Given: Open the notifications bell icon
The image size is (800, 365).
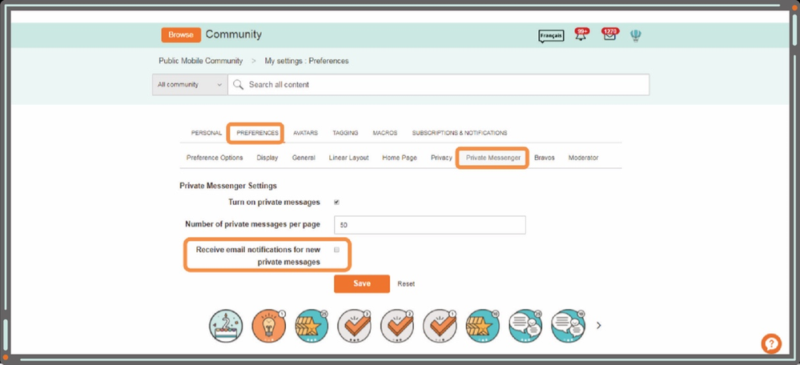Looking at the screenshot, I should [x=581, y=36].
